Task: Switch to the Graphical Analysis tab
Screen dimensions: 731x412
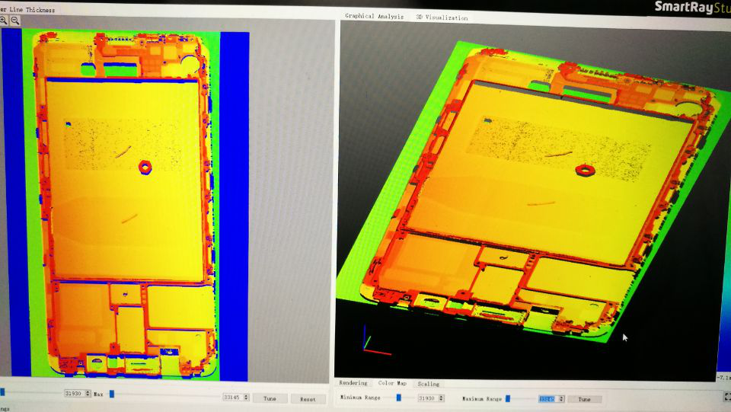Action: [x=374, y=16]
